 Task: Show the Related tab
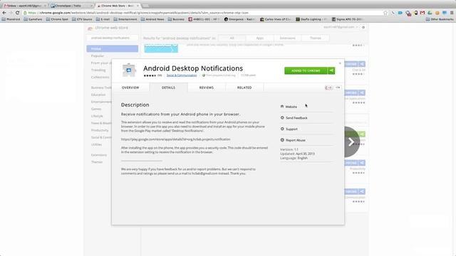(x=244, y=87)
